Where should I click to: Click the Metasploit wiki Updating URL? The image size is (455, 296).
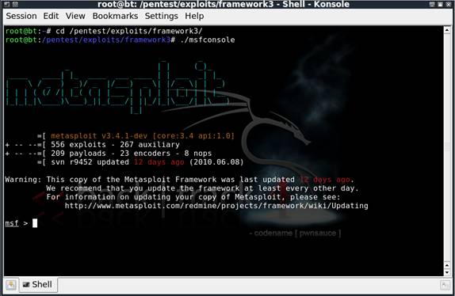pos(216,206)
